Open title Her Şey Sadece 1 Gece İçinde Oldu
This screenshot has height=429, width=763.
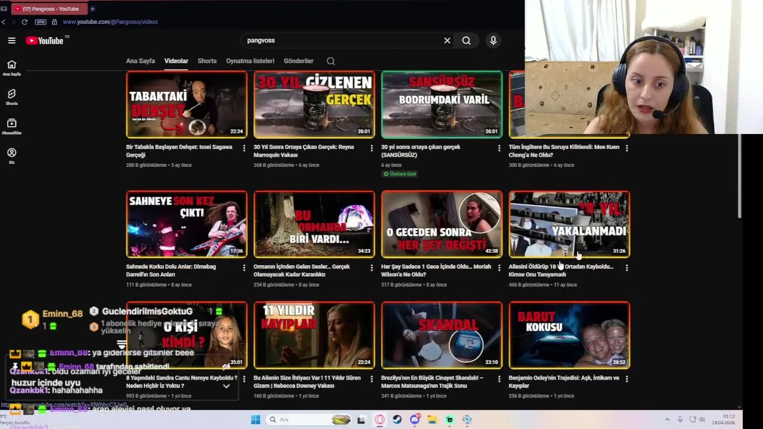click(x=436, y=271)
